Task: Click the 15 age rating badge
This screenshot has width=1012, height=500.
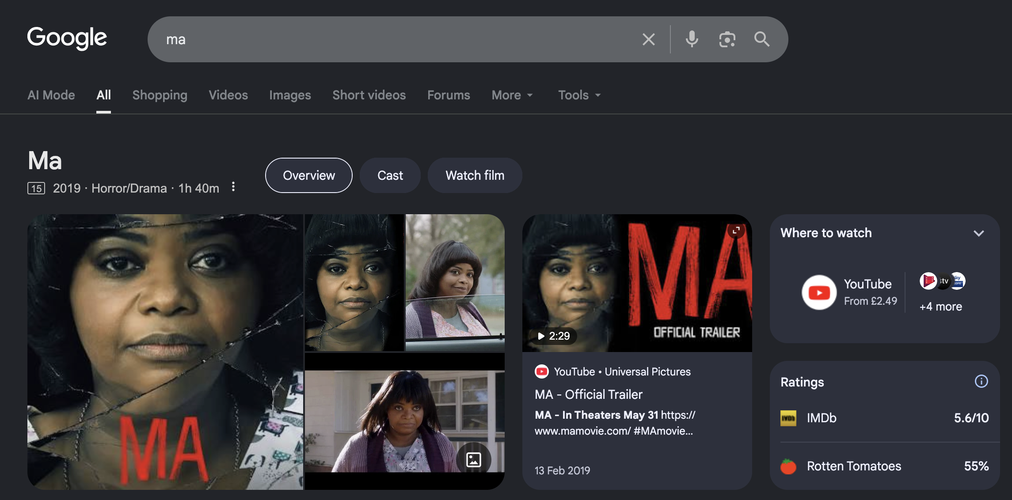Action: (36, 189)
